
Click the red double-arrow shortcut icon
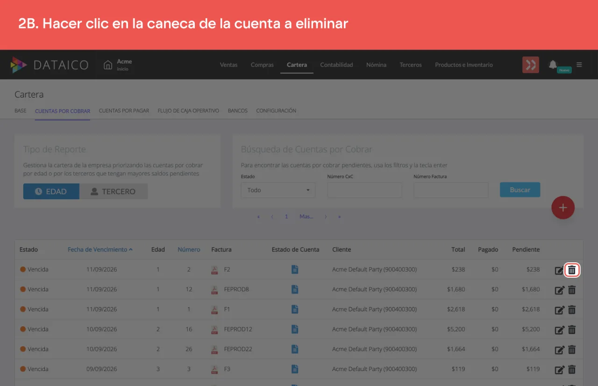pos(531,65)
